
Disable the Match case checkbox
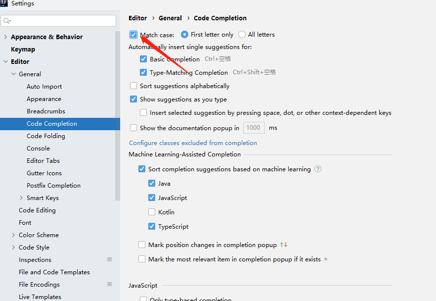point(133,35)
